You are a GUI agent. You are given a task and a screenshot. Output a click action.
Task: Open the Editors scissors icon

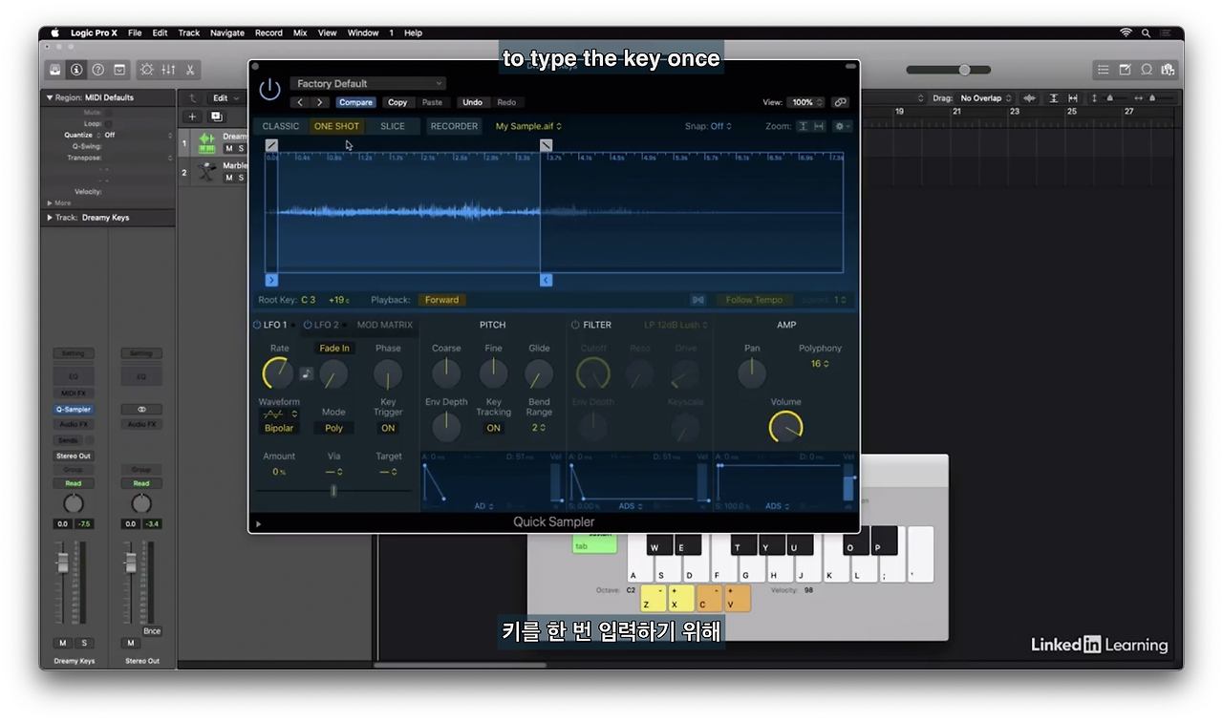pos(190,70)
